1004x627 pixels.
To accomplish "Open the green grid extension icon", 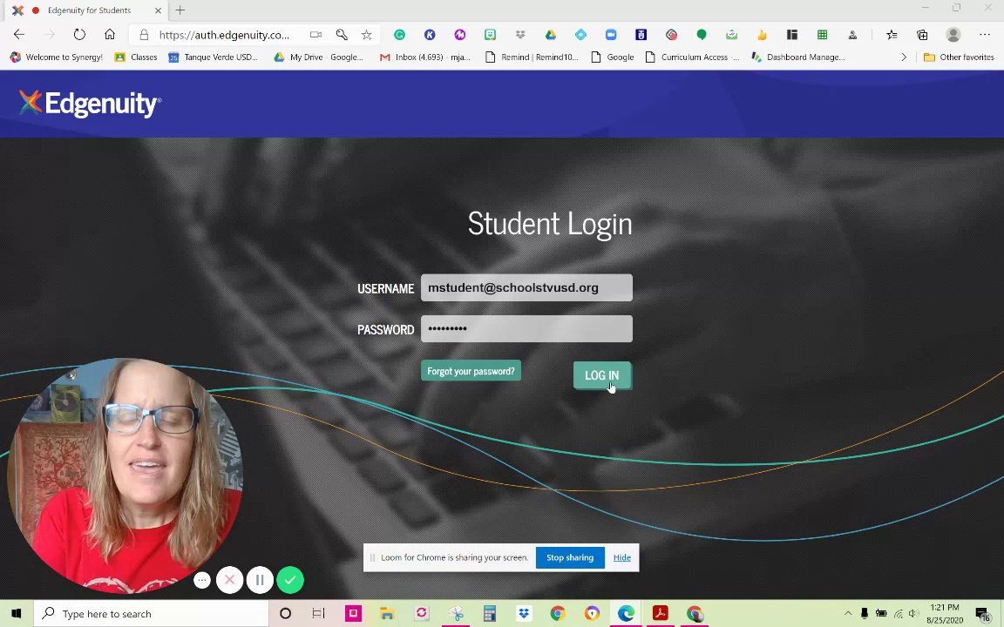I will tap(822, 35).
